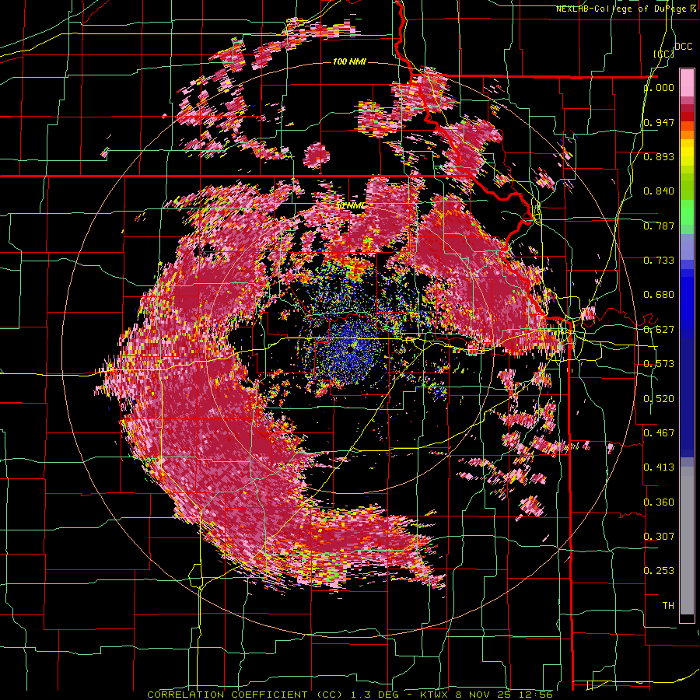This screenshot has height=700, width=700.
Task: Click the 0.467 scale value
Action: coord(659,433)
